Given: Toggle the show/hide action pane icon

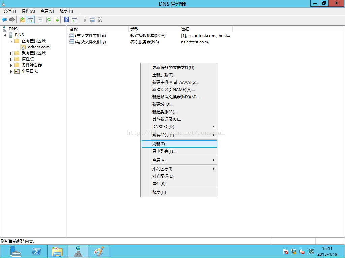Looking at the screenshot, I should (x=74, y=20).
